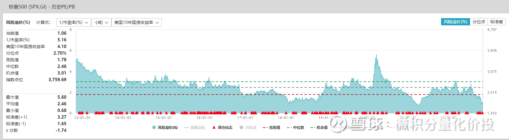
Task: Click the 平均值 row showing 2.46
Action: [36, 104]
